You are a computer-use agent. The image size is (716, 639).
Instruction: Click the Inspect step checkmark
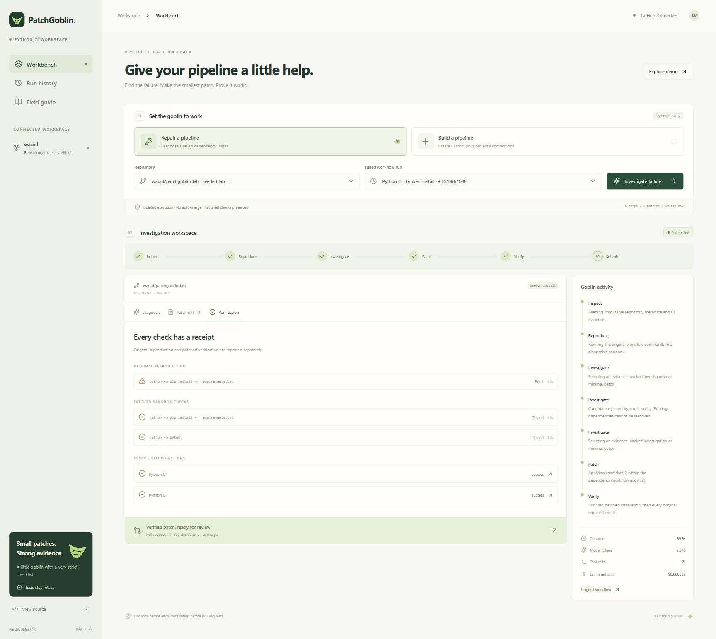[x=138, y=256]
